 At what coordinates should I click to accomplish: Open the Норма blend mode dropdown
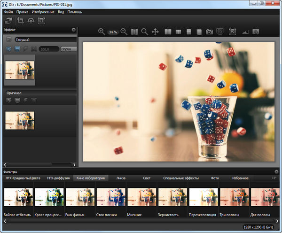pos(69,49)
